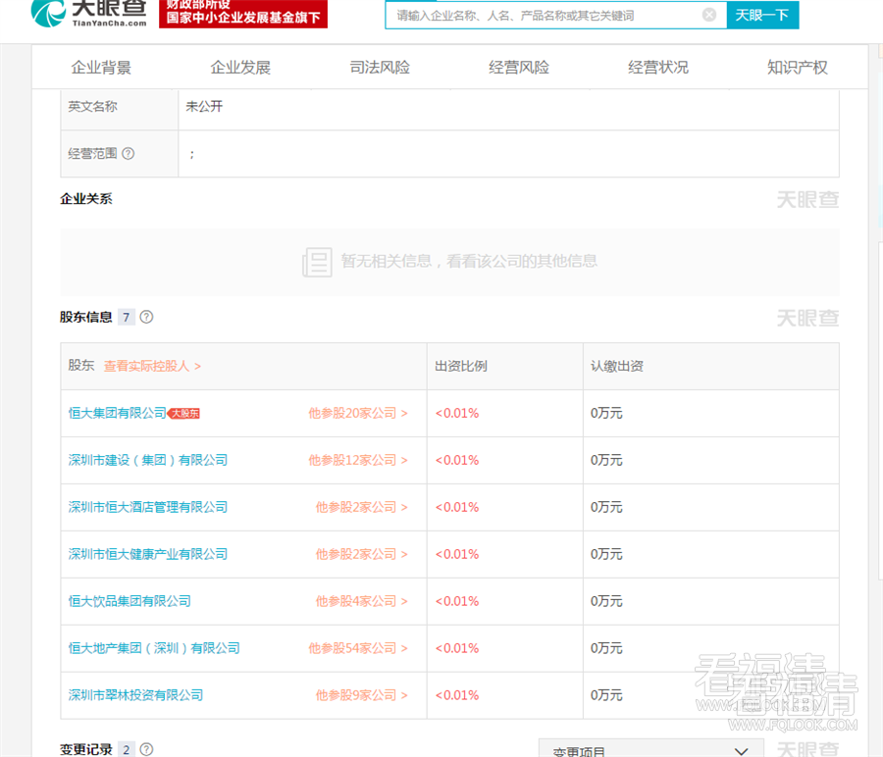
Task: View 他参股12家公司 link
Action: pos(357,461)
